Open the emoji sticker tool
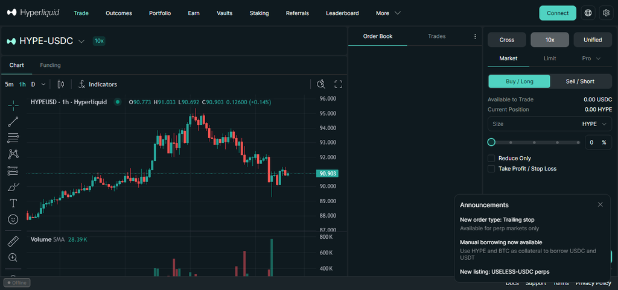The height and width of the screenshot is (290, 618). point(13,219)
